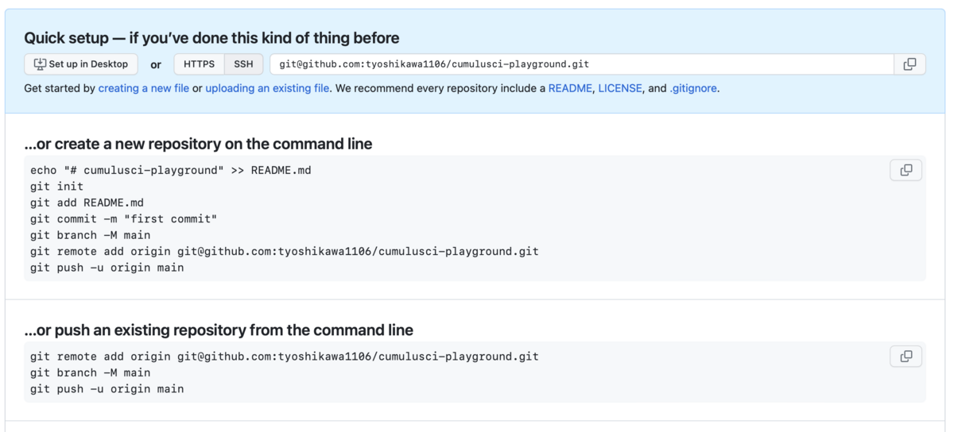Viewport: 954px width, 432px height.
Task: Click 'git remote add origin' in push existing block
Action: [x=284, y=357]
